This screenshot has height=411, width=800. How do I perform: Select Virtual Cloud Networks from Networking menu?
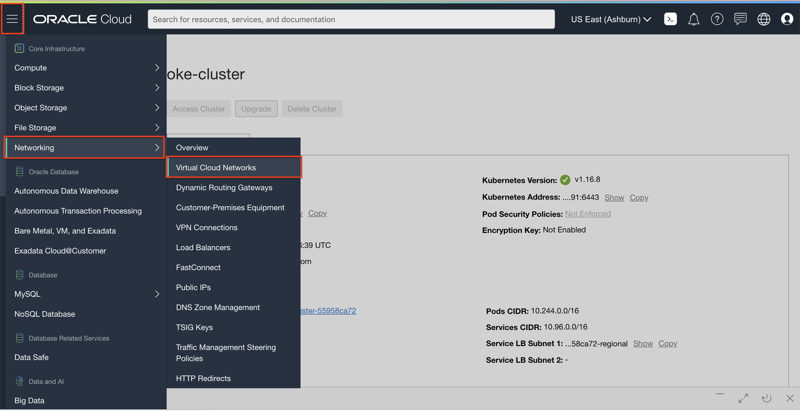tap(216, 168)
